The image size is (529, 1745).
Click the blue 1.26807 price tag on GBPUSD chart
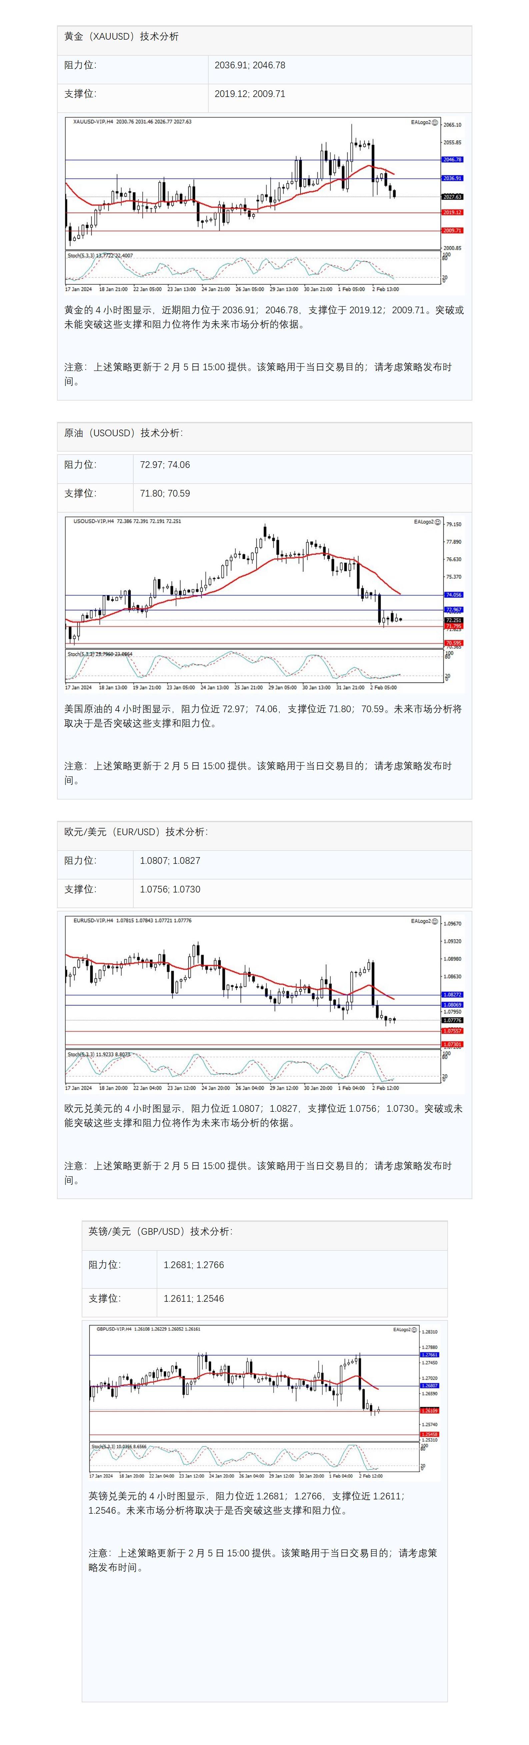430,1386
